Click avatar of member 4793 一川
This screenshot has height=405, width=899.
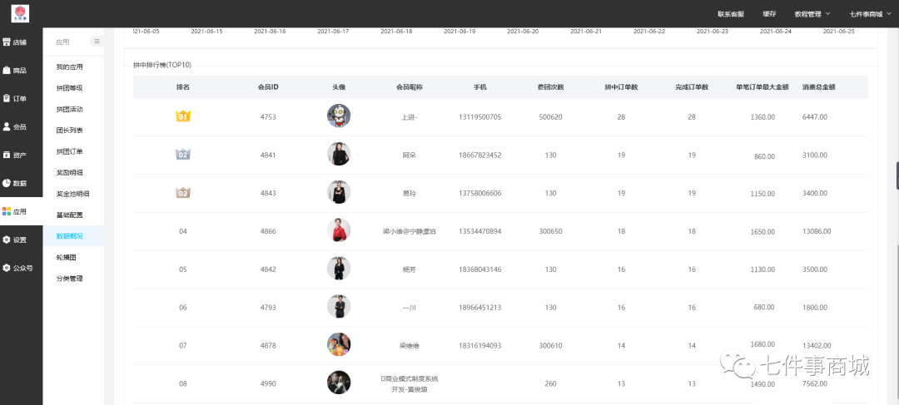coord(339,307)
